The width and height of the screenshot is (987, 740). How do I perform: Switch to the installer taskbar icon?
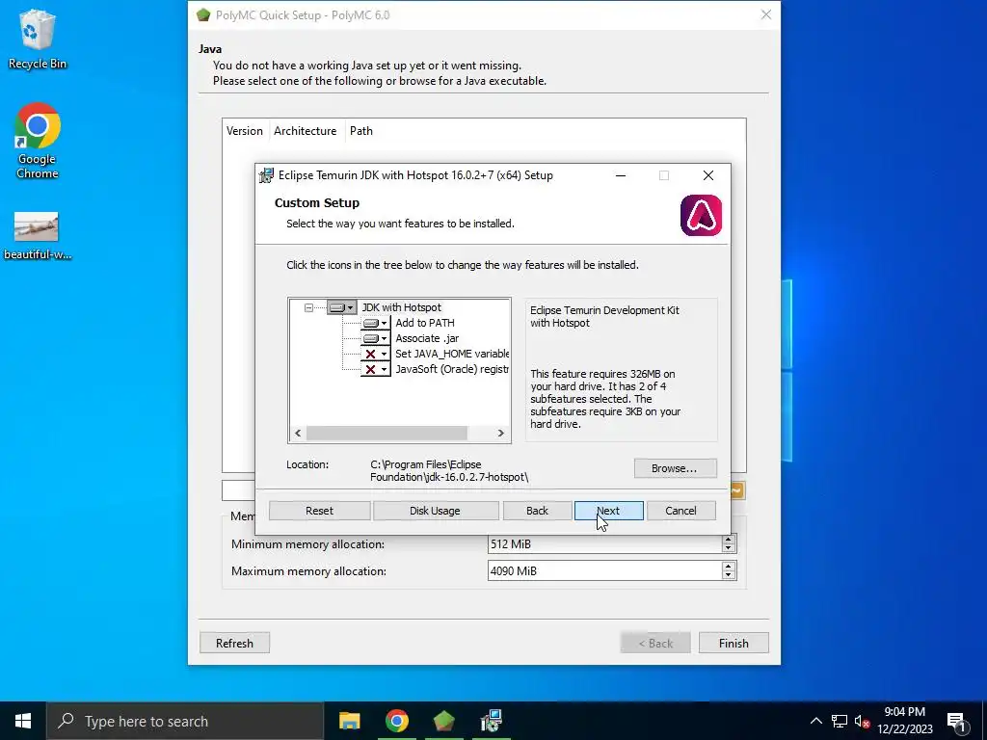tap(491, 721)
